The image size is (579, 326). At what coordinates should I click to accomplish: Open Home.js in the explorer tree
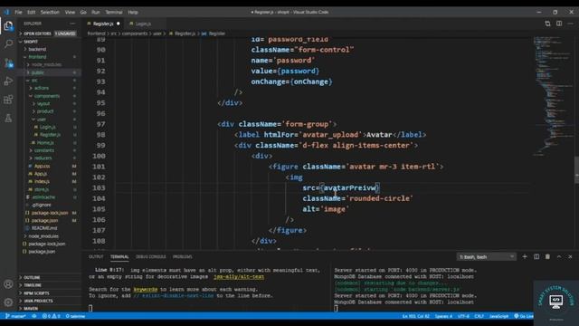coord(45,143)
